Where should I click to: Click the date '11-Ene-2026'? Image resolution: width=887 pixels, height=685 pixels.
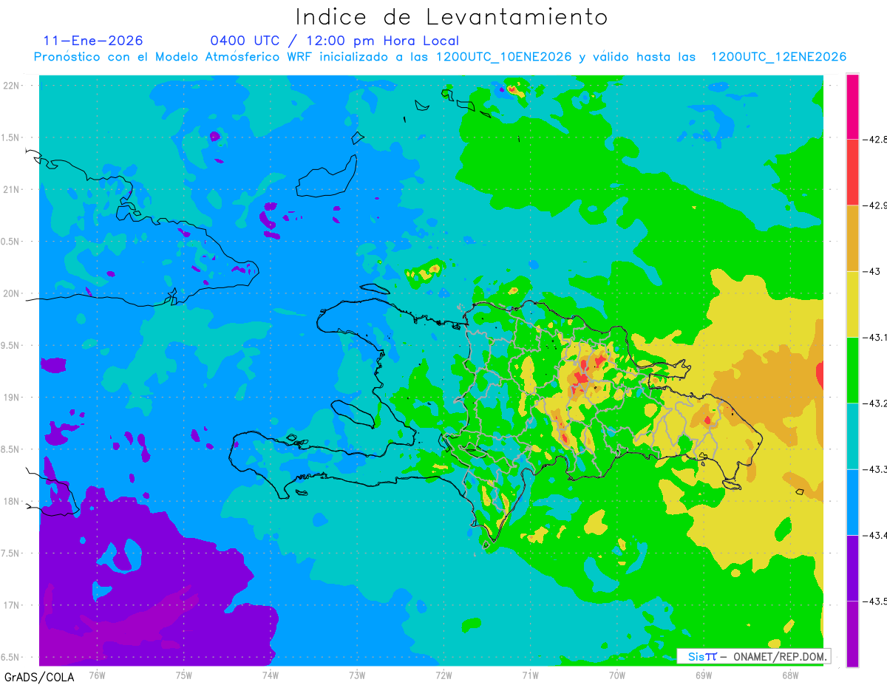point(93,41)
